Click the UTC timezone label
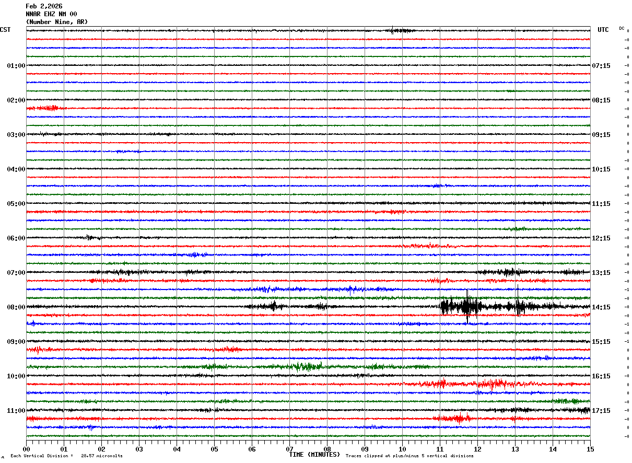Image resolution: width=632 pixels, height=463 pixels. (603, 30)
